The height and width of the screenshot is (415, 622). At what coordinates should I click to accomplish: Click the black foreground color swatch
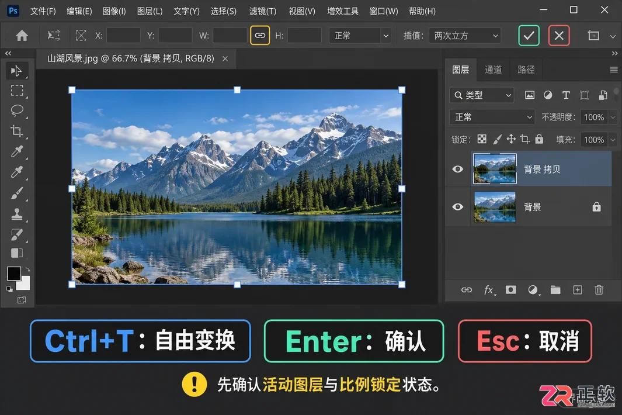[14, 274]
